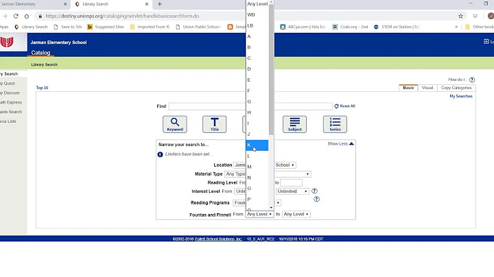Click the Reading Programs help question icon
494x277 pixels.
point(316,199)
